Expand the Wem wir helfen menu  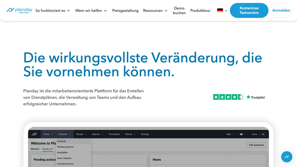(91, 11)
